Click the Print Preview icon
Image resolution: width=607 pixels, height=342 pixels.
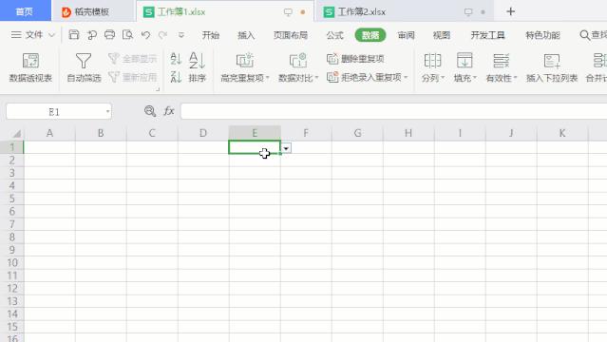pos(127,35)
